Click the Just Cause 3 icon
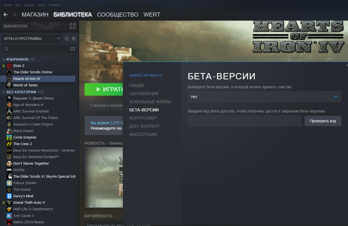Image resolution: width=348 pixels, height=226 pixels. pyautogui.click(x=9, y=216)
